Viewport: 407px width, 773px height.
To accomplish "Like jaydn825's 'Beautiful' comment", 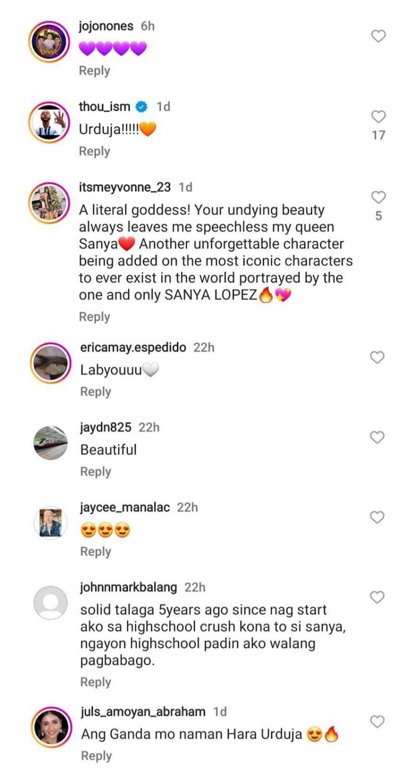I will (x=376, y=436).
